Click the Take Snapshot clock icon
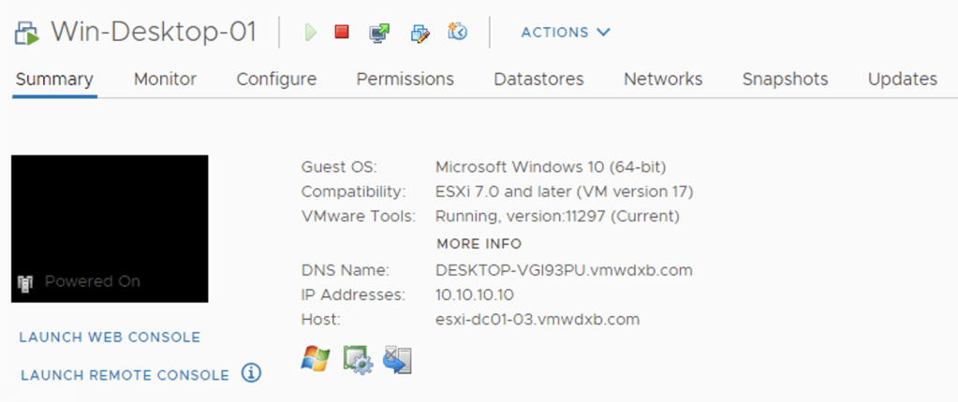This screenshot has width=958, height=402. (x=457, y=33)
